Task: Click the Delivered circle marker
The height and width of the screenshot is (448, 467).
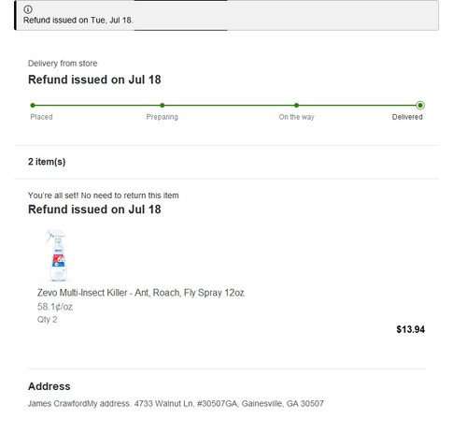Action: click(x=420, y=106)
